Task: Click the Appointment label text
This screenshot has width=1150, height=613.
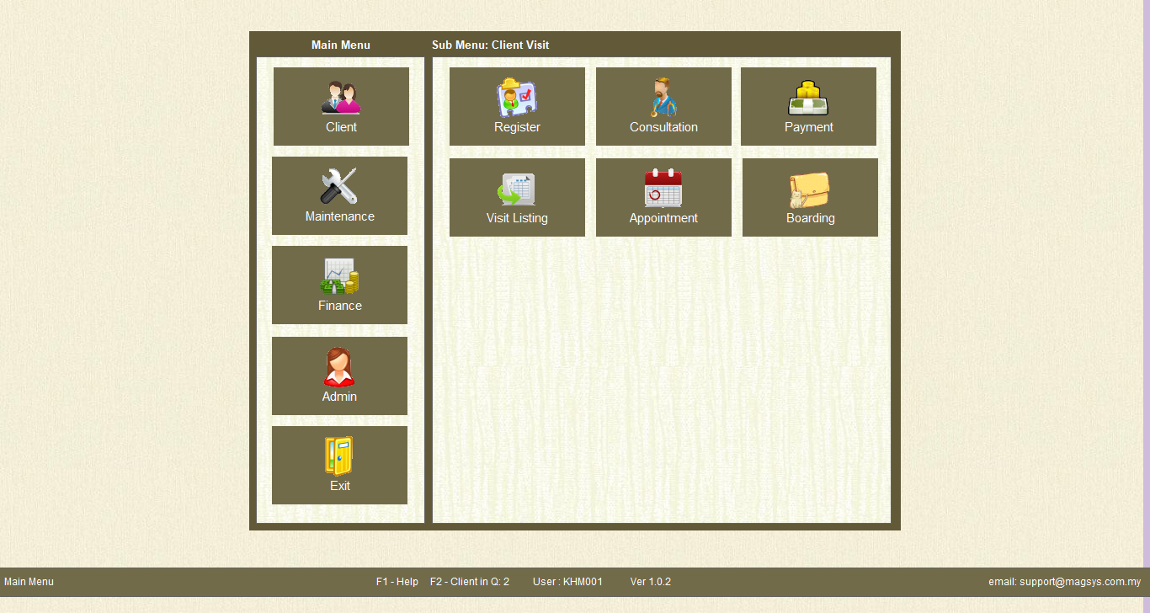Action: pyautogui.click(x=663, y=218)
